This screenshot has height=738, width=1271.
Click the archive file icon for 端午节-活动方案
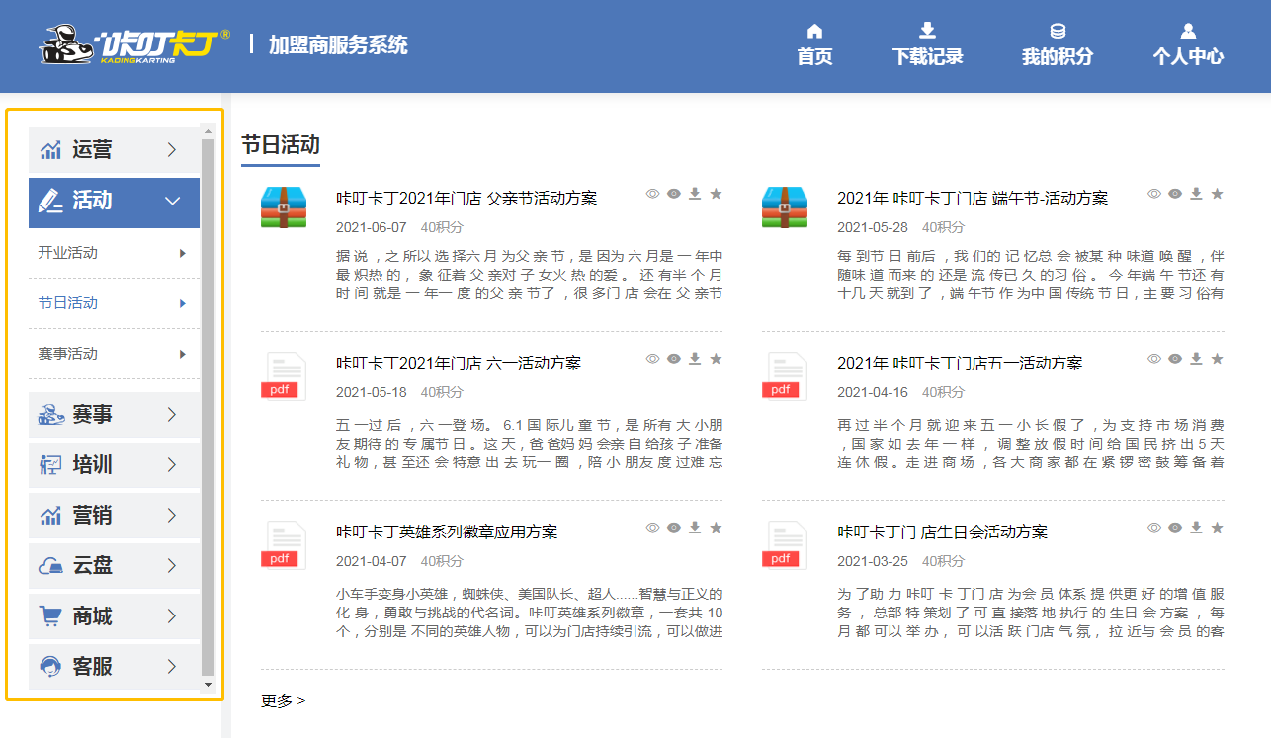[x=785, y=207]
